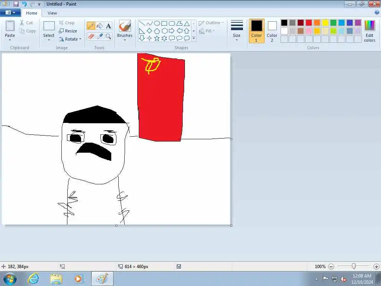
Task: Choose the Up arrow shape
Action: coord(187,31)
